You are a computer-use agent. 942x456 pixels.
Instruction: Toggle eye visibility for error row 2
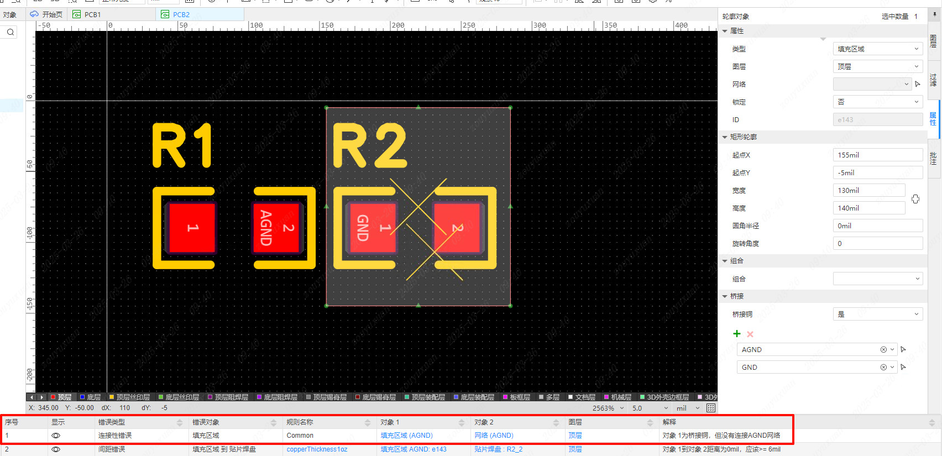coord(56,449)
